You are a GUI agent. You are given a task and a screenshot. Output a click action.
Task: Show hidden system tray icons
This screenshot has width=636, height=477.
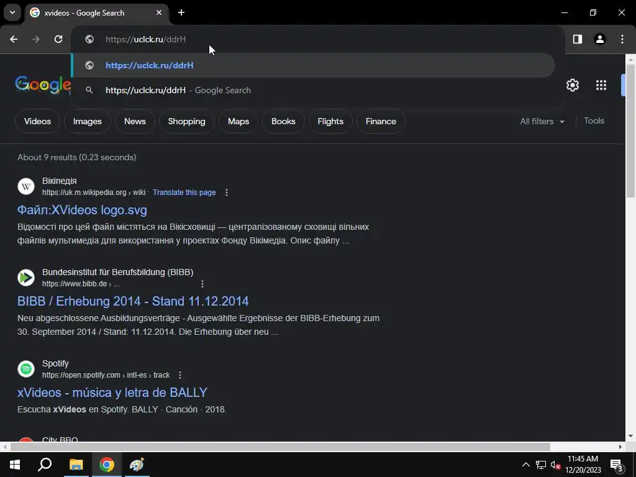click(525, 465)
